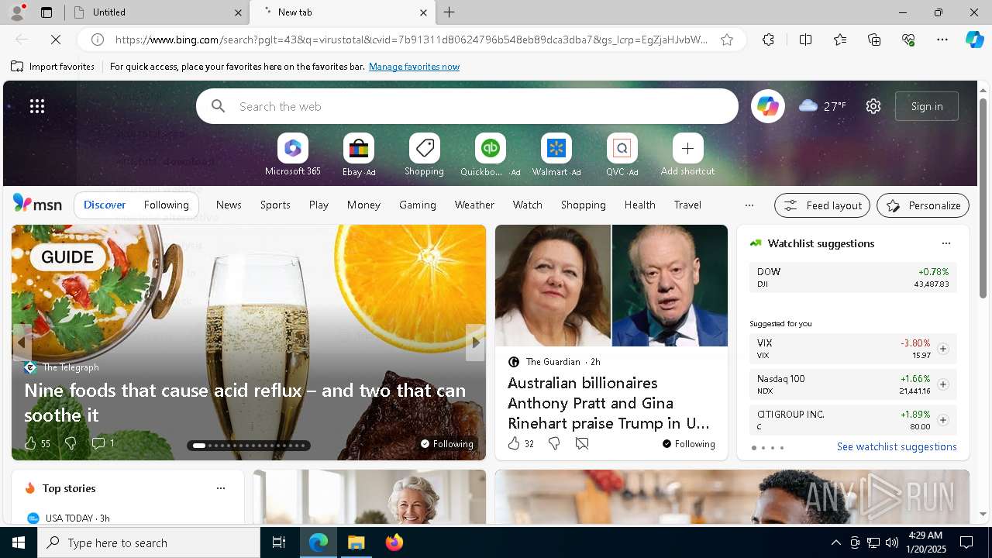Image resolution: width=992 pixels, height=558 pixels.
Task: Open the Manage favorites now link
Action: click(414, 67)
